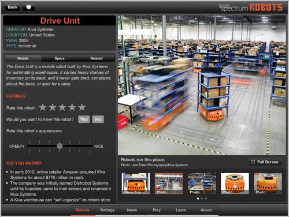This screenshot has height=217, width=289.
Task: Click the NICE end of appearance slider
Action: point(99,147)
